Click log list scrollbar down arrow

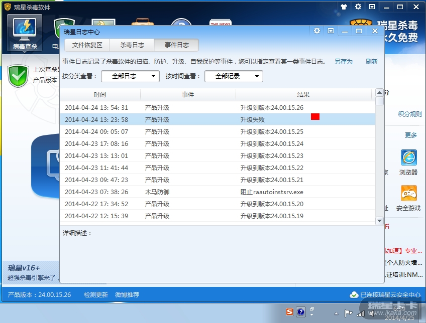pyautogui.click(x=379, y=221)
